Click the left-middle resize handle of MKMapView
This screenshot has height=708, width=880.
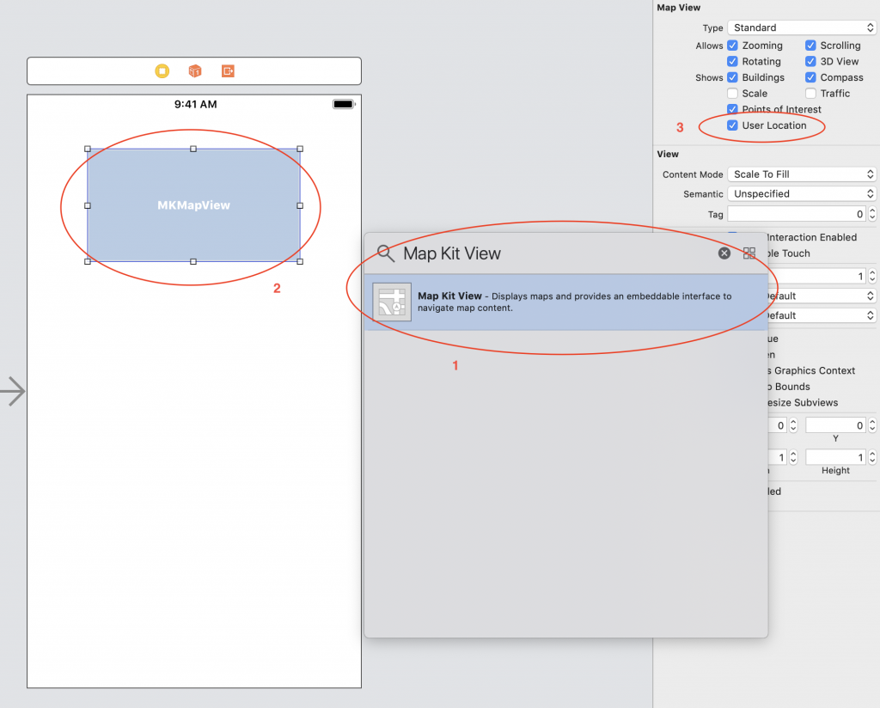pos(88,205)
